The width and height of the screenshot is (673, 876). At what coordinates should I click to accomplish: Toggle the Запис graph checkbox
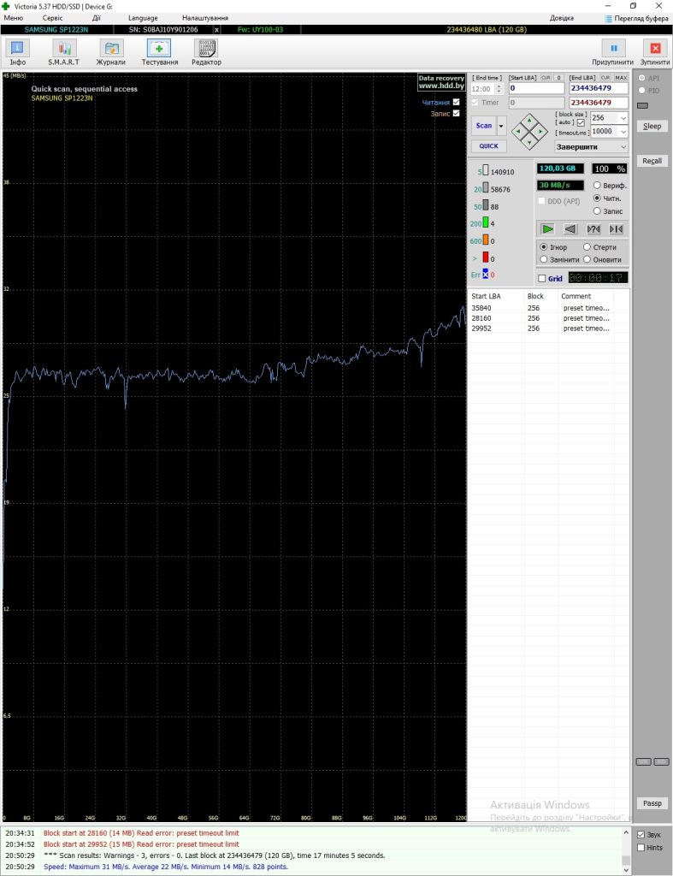457,114
